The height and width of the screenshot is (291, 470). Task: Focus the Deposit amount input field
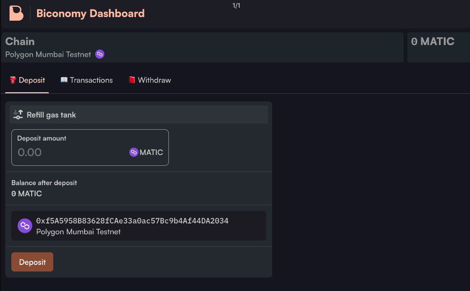pos(68,152)
